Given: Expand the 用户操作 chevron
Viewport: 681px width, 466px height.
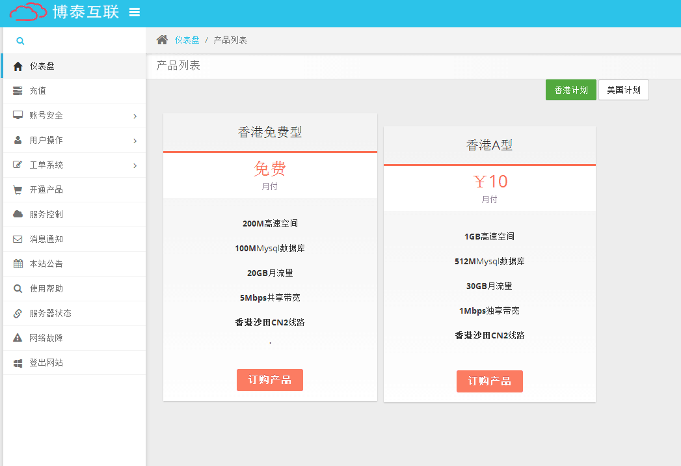Looking at the screenshot, I should 135,141.
